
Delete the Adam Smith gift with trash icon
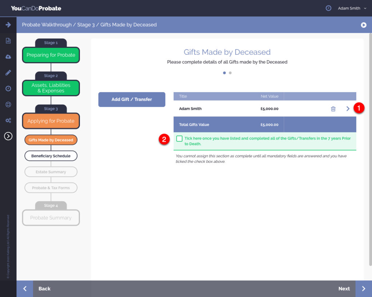coord(333,109)
